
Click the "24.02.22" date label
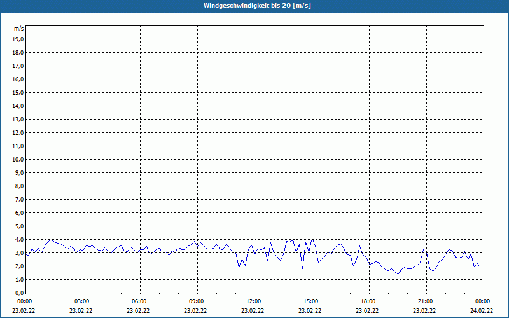482,310
